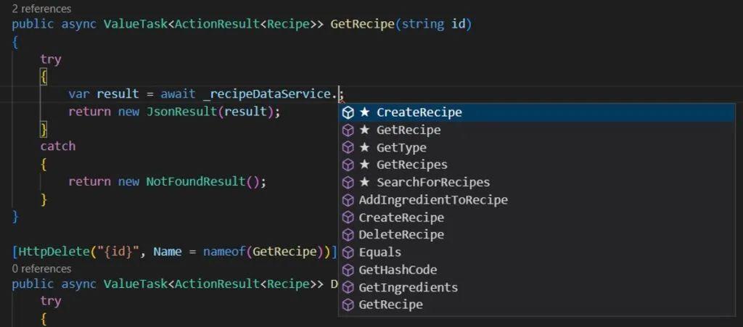Click the method icon next to DeleteRecipe
This screenshot has height=327, width=743.
[348, 235]
